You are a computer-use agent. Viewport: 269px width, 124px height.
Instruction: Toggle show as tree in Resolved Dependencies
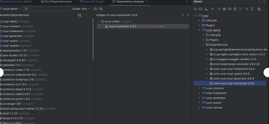(79, 15)
